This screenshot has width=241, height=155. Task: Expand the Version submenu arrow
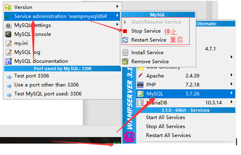[117, 6]
